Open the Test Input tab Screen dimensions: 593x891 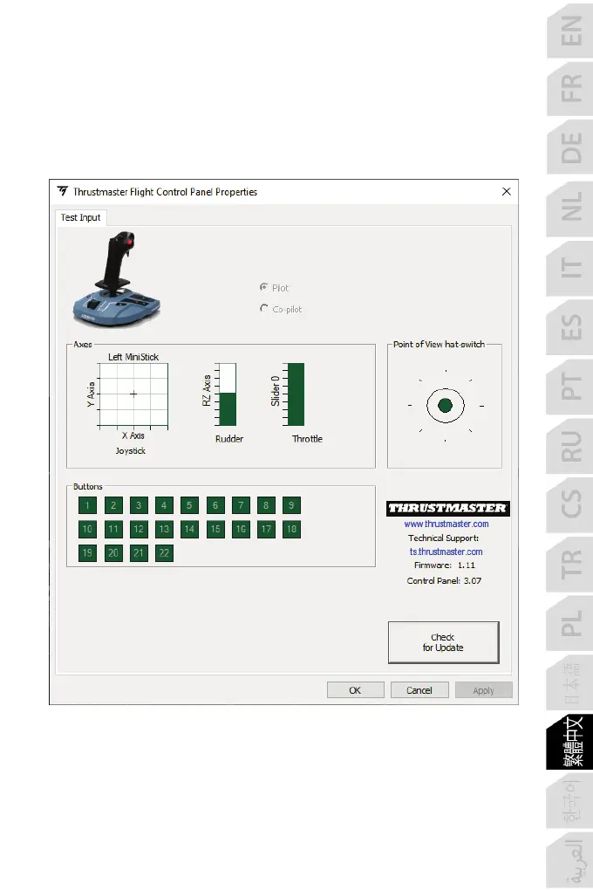click(80, 217)
